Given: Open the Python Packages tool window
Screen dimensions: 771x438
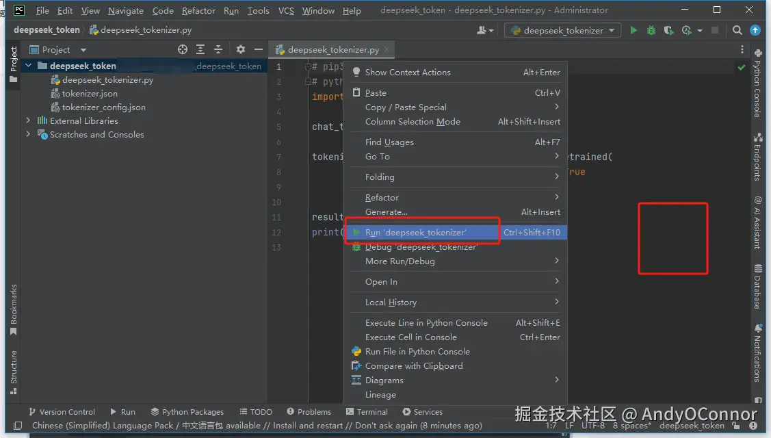Looking at the screenshot, I should (x=187, y=412).
